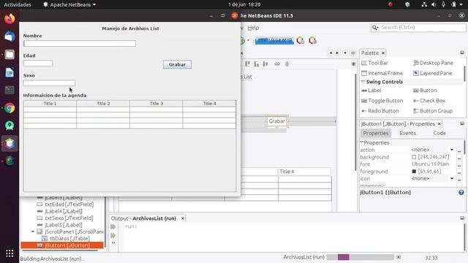Switch to the NetBeans dock icon
Viewport: 468px width, 263px height.
click(x=10, y=143)
